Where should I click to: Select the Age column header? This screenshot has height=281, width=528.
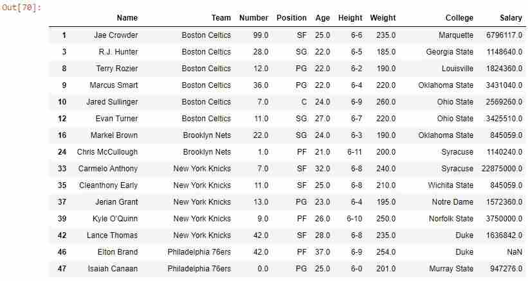click(x=323, y=18)
